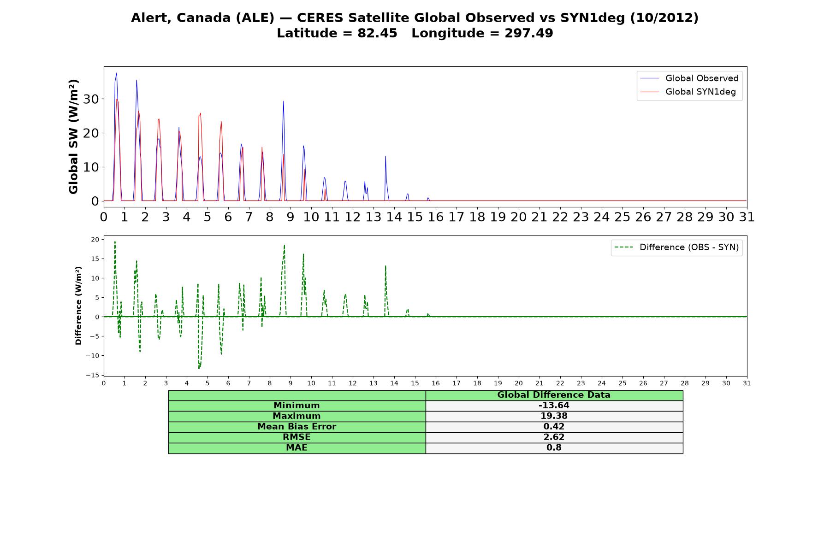Click the Global SYN1deg legend entry
Screen dimensions: 830x553
coord(688,92)
